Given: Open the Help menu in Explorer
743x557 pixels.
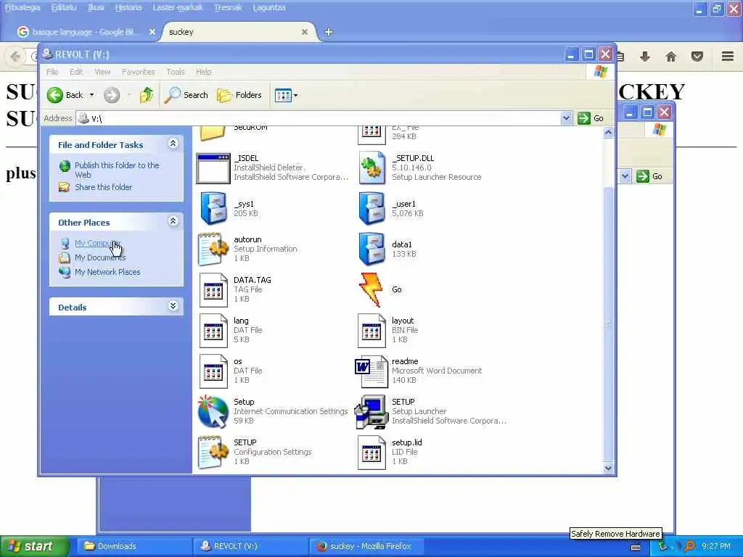Looking at the screenshot, I should tap(204, 72).
